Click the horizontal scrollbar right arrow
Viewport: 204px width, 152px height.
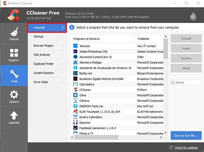161,137
